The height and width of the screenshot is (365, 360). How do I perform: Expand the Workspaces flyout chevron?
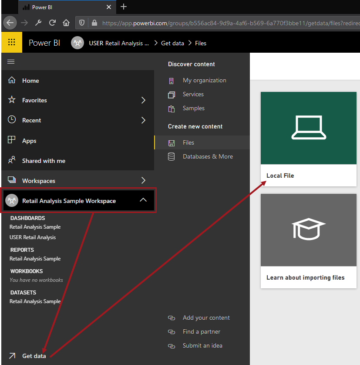143,180
